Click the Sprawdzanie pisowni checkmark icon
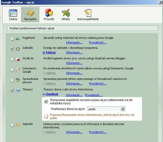Screen dimensions: 163x142 click(18, 80)
